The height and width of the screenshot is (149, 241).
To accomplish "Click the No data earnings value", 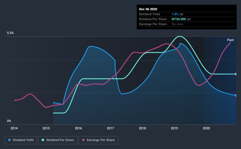I will point(177,24).
